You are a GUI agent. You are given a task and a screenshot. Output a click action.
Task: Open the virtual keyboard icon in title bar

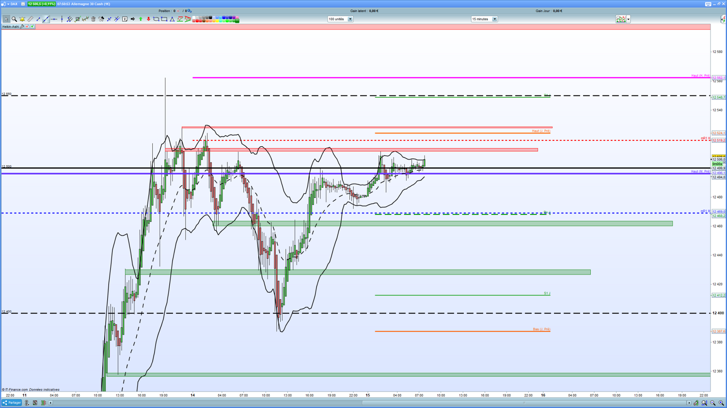tap(708, 4)
